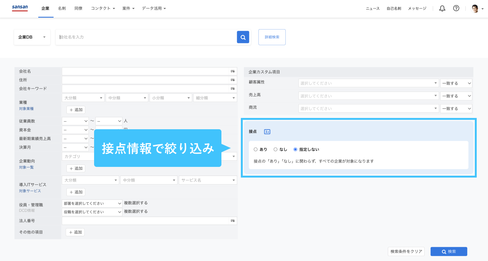
Task: Click the 追加 button under 業種
Action: click(x=76, y=110)
